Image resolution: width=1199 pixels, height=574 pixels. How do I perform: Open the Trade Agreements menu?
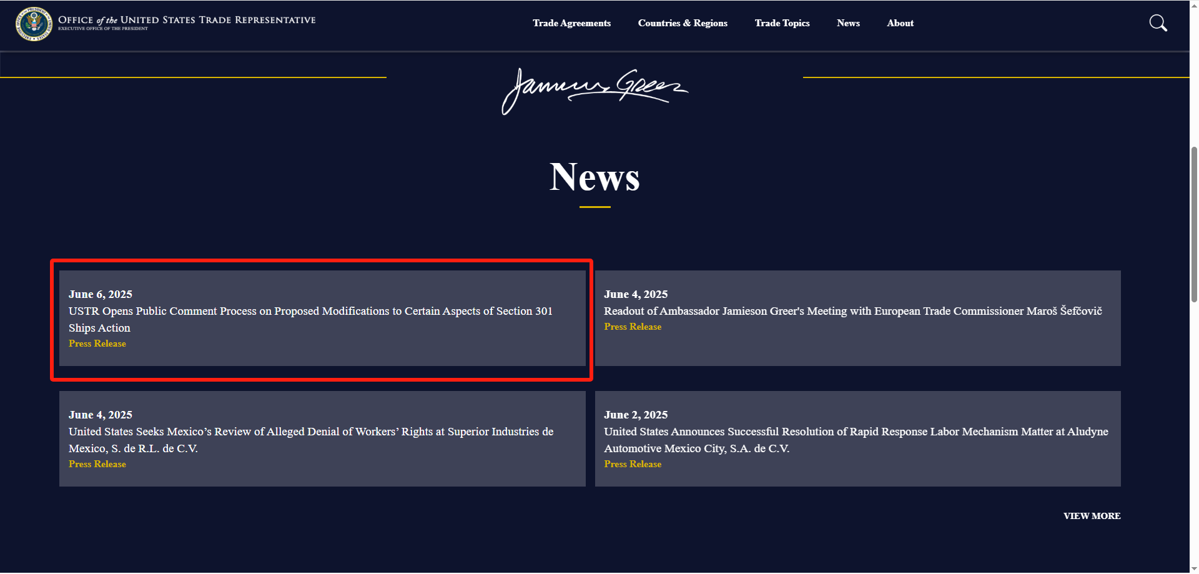[571, 23]
